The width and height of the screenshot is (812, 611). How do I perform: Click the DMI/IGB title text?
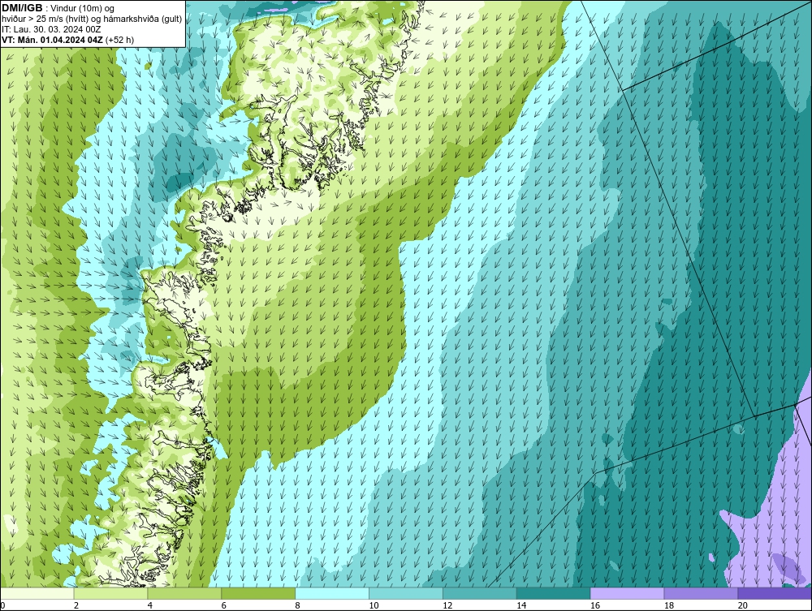[x=22, y=8]
